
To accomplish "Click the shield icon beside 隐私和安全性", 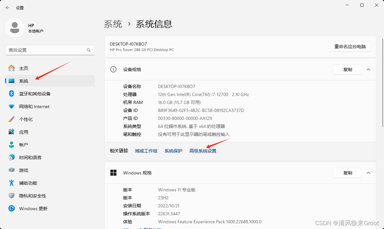I will 12,196.
